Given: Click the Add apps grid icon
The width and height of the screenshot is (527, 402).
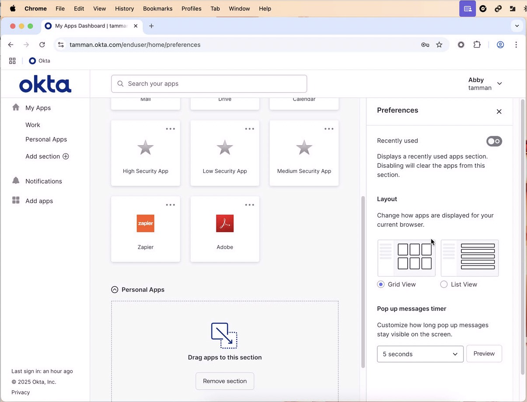Looking at the screenshot, I should coord(16,201).
